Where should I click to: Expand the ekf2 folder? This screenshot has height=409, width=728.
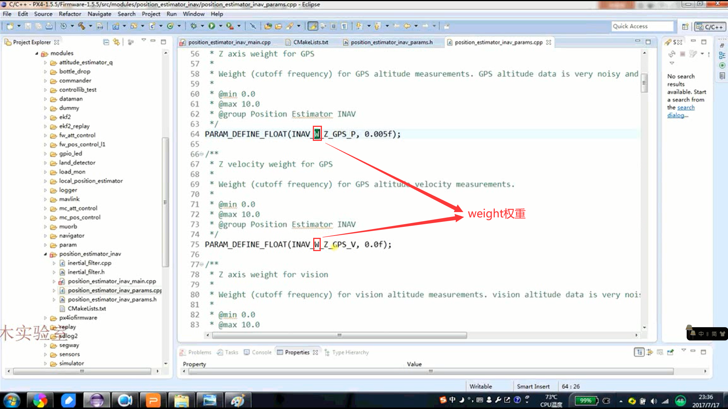(45, 117)
